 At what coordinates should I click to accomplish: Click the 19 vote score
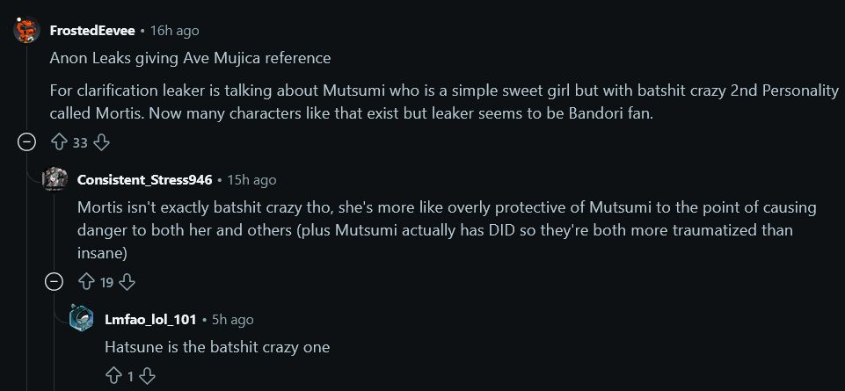pos(106,283)
